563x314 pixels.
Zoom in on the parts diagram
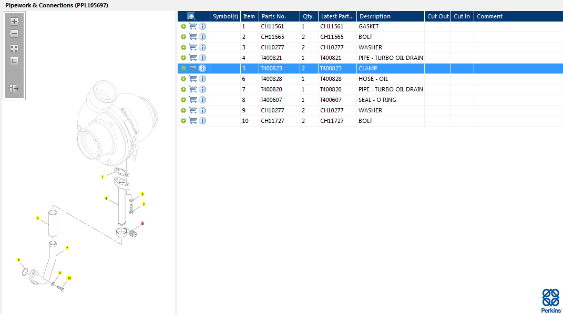point(14,22)
